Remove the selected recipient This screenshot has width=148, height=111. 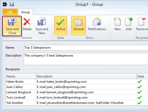pos(142,26)
